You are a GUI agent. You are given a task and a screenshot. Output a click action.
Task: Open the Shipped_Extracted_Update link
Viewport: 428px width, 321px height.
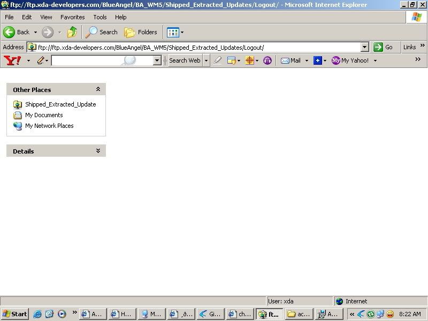[x=60, y=104]
